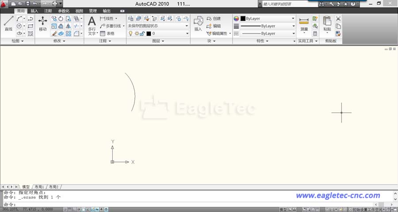This screenshot has height=212, width=398.
Task: Select the Trim tool in the Modify panel
Action: pos(76,26)
